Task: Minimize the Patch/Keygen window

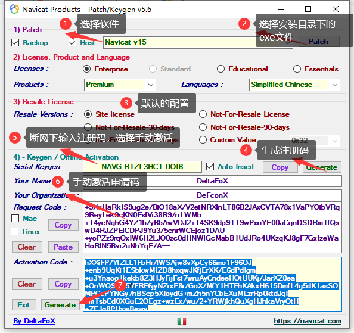Action: click(281, 9)
